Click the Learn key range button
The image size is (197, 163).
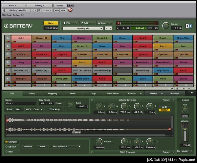coord(59,103)
